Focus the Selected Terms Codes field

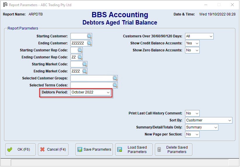92,85
